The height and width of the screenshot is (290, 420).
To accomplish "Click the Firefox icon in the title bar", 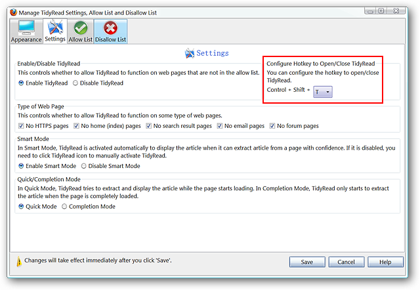I will 13,12.
